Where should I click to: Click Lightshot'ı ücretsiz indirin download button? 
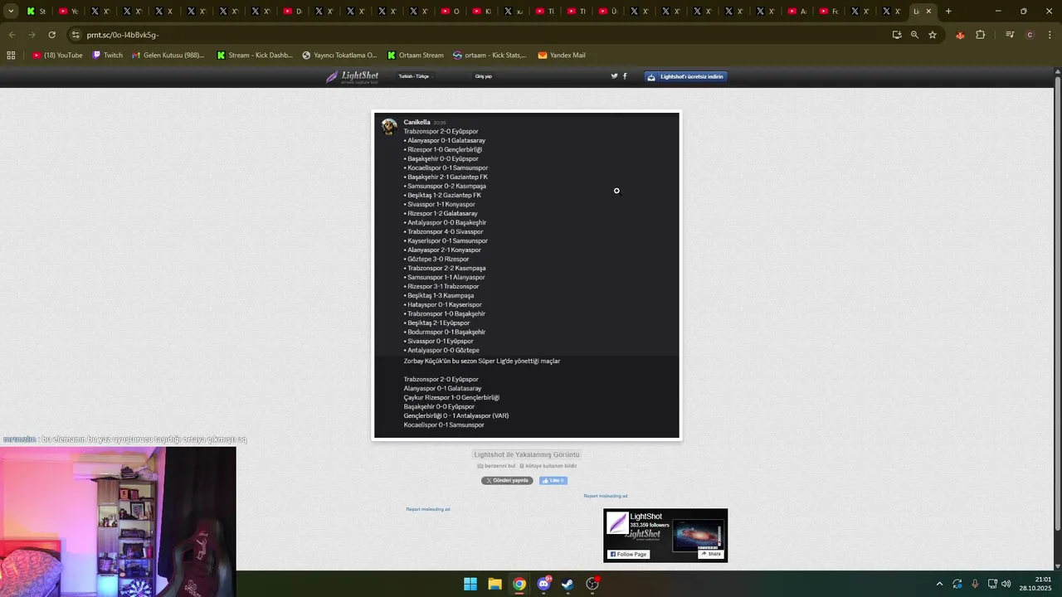pyautogui.click(x=686, y=76)
